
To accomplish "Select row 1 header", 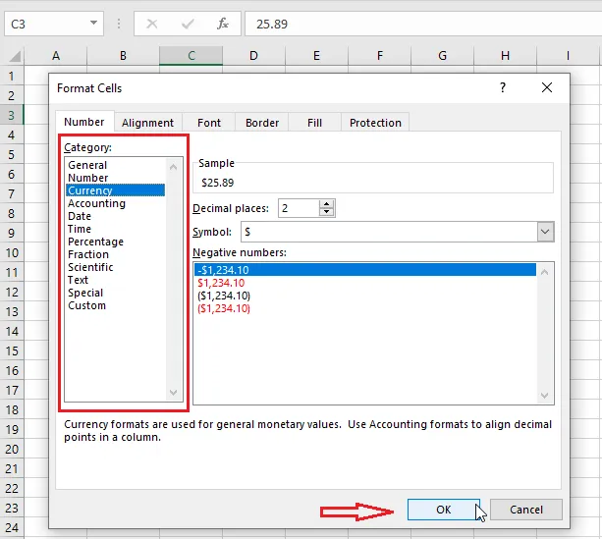I will click(12, 76).
